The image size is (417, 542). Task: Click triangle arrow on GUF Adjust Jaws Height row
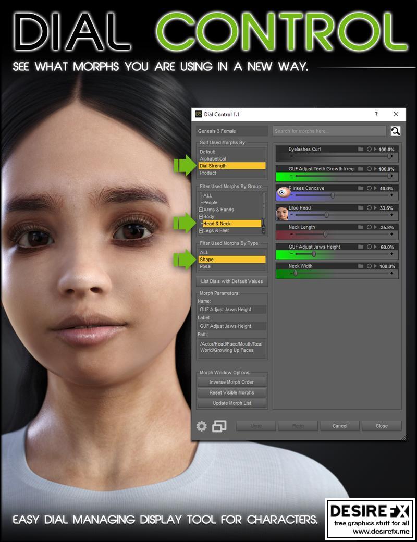[375, 247]
